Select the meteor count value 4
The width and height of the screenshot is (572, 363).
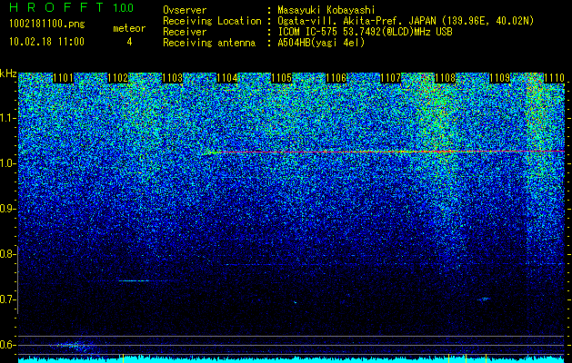pos(129,42)
